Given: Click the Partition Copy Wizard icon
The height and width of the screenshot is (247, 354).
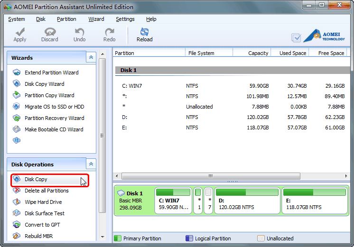Looking at the screenshot, I should tap(17, 95).
